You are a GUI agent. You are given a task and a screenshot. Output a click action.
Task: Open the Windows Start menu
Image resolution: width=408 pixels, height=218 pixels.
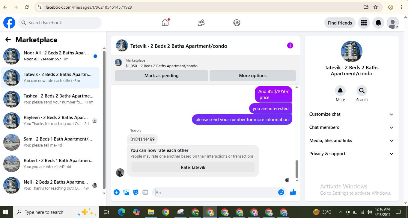6,212
